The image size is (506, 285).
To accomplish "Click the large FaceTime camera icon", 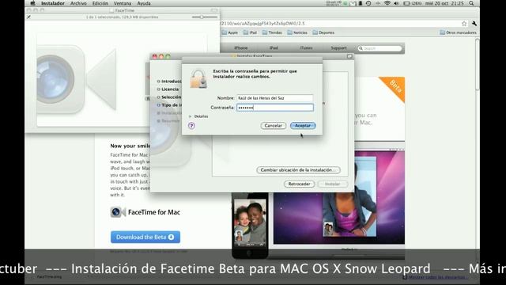I will coord(76,79).
